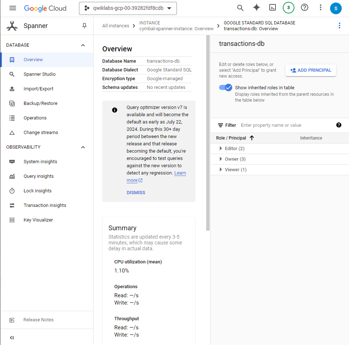The height and width of the screenshot is (345, 349).
Task: Toggle Show inherited roles in table
Action: (226, 87)
